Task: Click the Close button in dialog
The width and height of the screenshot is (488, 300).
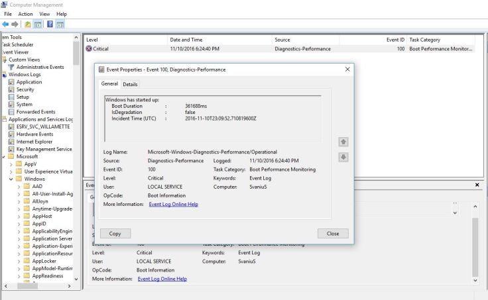Action: pos(333,234)
